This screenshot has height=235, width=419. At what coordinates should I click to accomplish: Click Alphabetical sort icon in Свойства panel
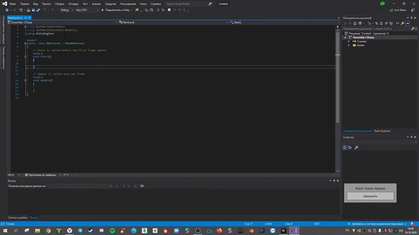click(x=350, y=148)
